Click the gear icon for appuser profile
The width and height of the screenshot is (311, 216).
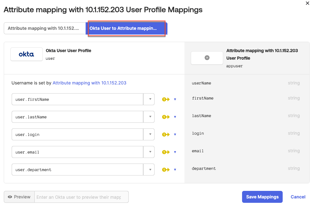tap(207, 58)
